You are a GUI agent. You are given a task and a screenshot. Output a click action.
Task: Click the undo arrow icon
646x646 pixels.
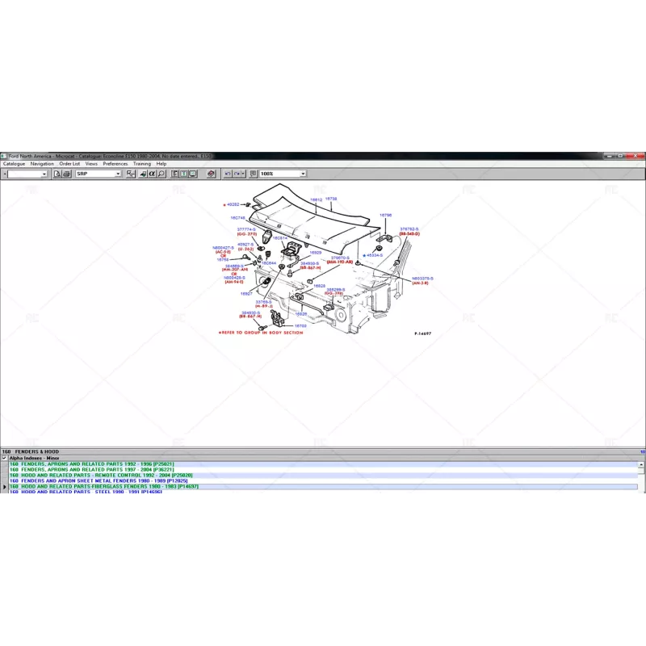click(x=228, y=174)
